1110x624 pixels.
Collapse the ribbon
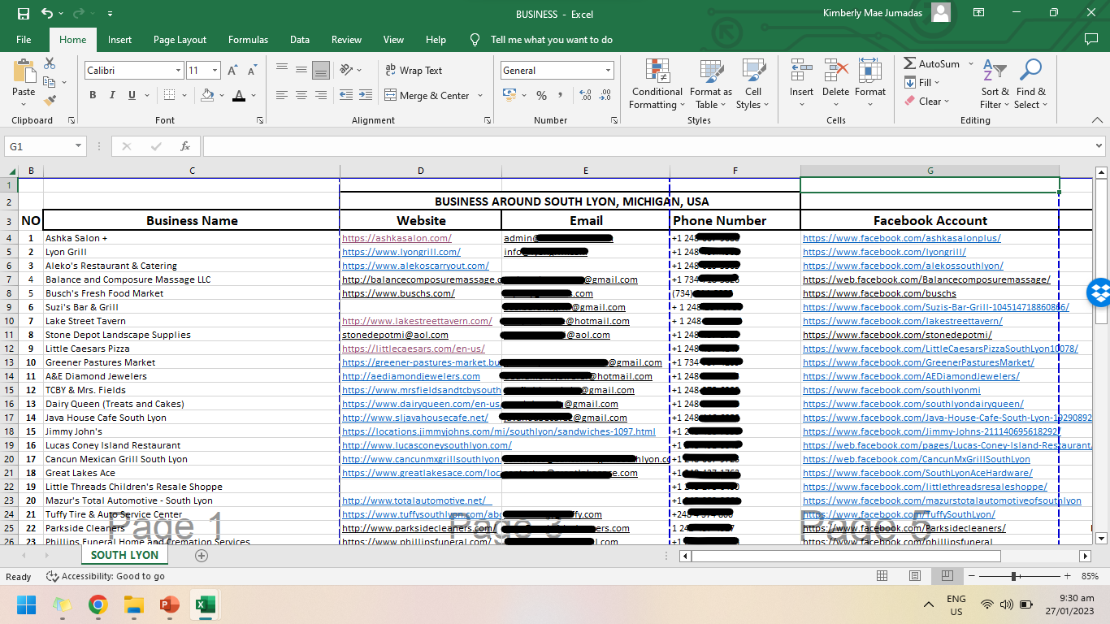[1098, 120]
